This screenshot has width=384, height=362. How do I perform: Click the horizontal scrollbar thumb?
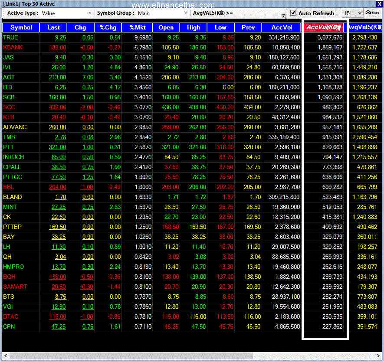pyautogui.click(x=131, y=355)
